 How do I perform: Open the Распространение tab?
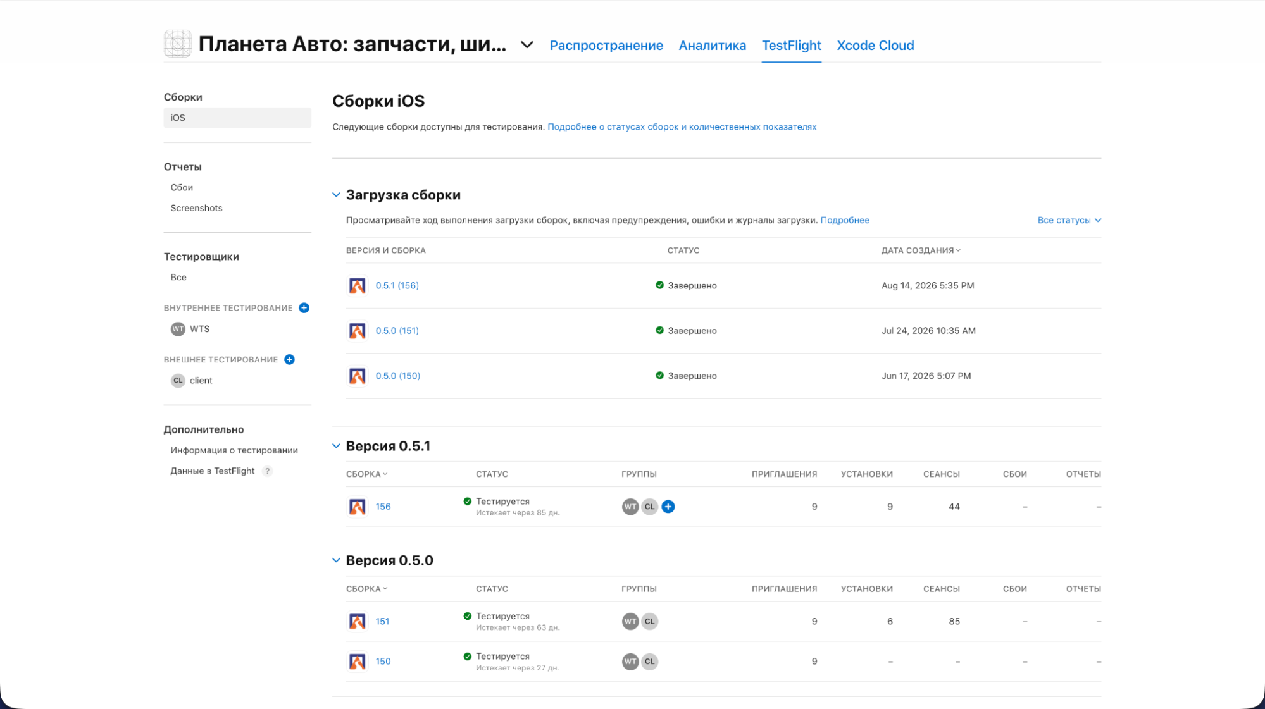[x=606, y=46]
